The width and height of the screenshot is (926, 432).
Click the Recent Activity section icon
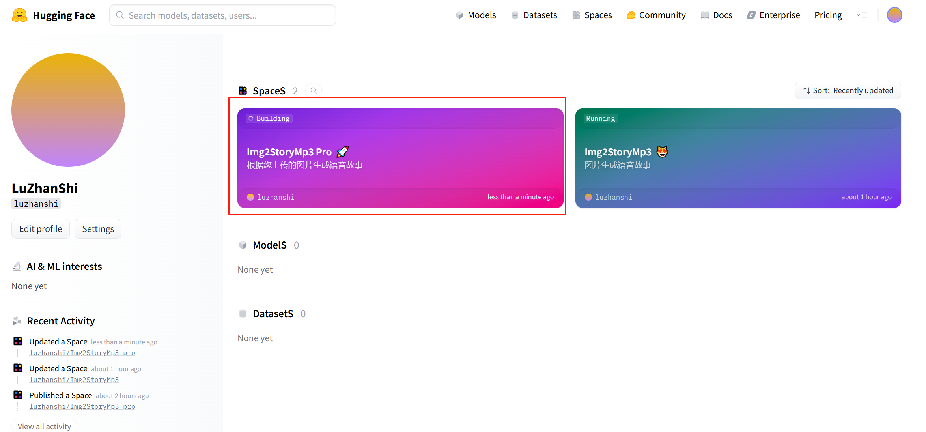click(17, 321)
